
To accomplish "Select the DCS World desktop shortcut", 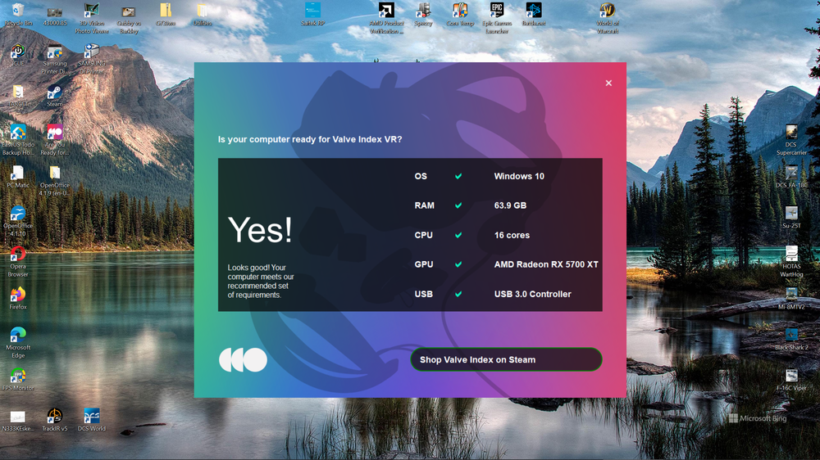I will click(92, 420).
